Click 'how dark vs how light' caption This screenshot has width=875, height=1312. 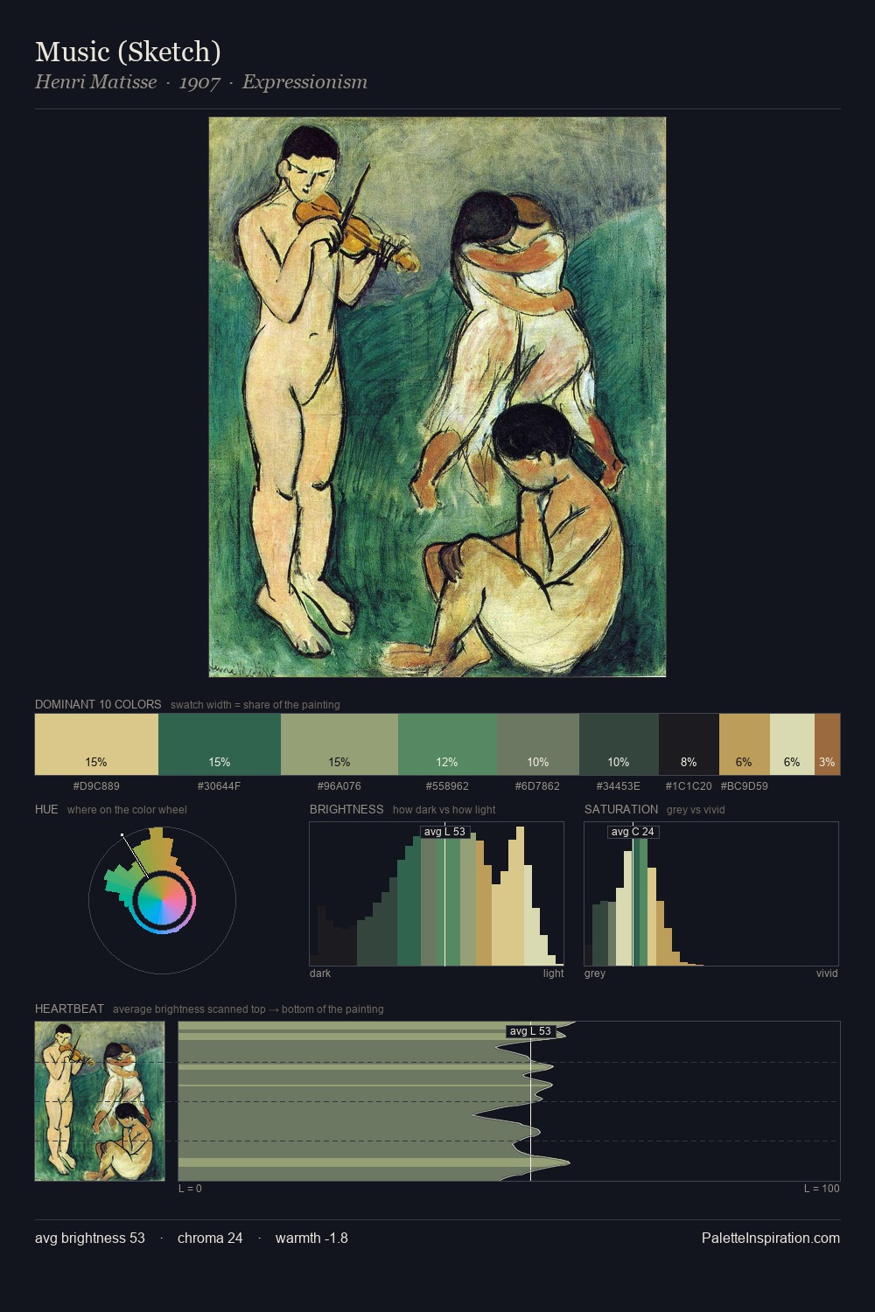tap(444, 810)
